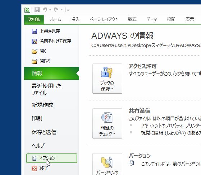
Task: Select 上書き保存 (Save) in the sidebar
Action: point(46,31)
